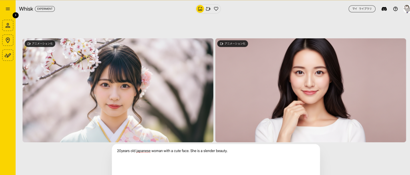The image size is (410, 175).
Task: Select the portrait of woman in white blouse
Action: tap(310, 96)
